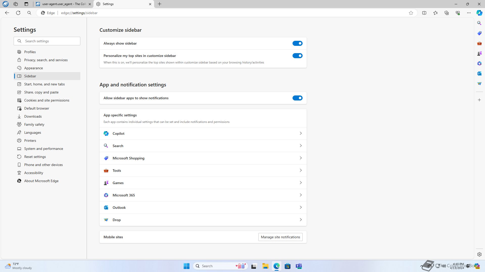The height and width of the screenshot is (272, 485).
Task: Expand Microsoft Shopping settings row
Action: (x=203, y=158)
